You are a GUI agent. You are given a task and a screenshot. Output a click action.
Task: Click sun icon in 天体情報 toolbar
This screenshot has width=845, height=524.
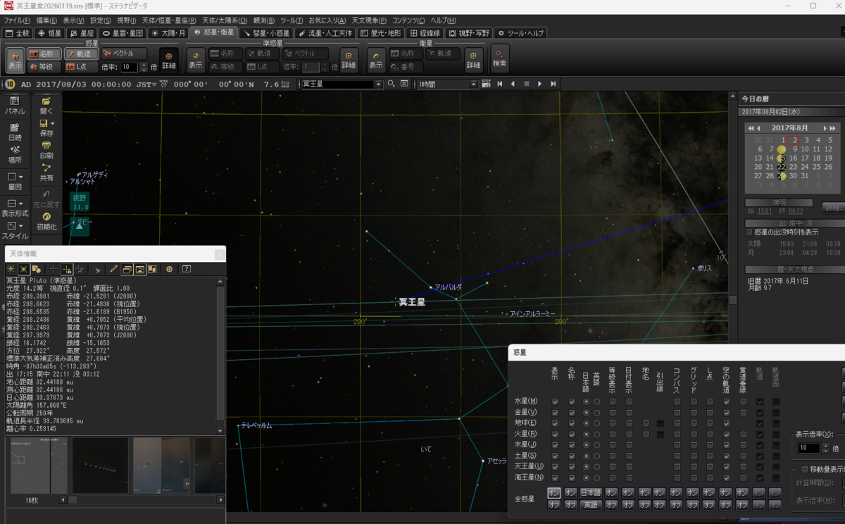click(x=11, y=269)
